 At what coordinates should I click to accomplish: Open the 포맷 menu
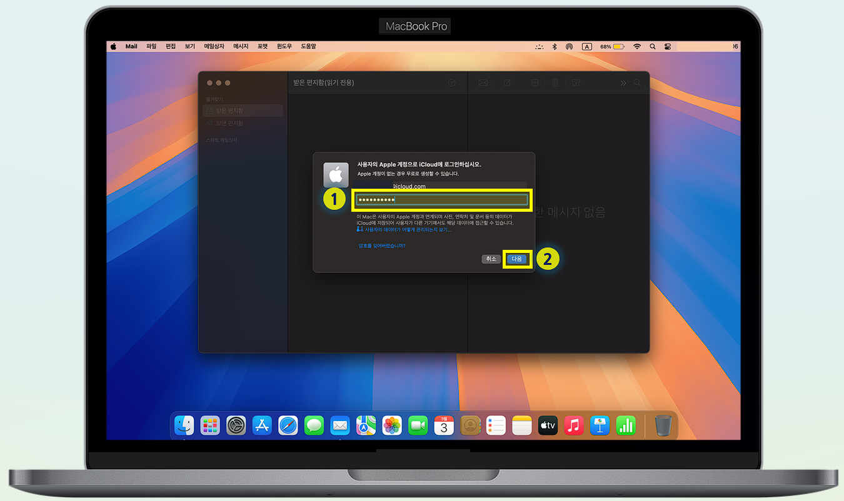click(x=262, y=46)
